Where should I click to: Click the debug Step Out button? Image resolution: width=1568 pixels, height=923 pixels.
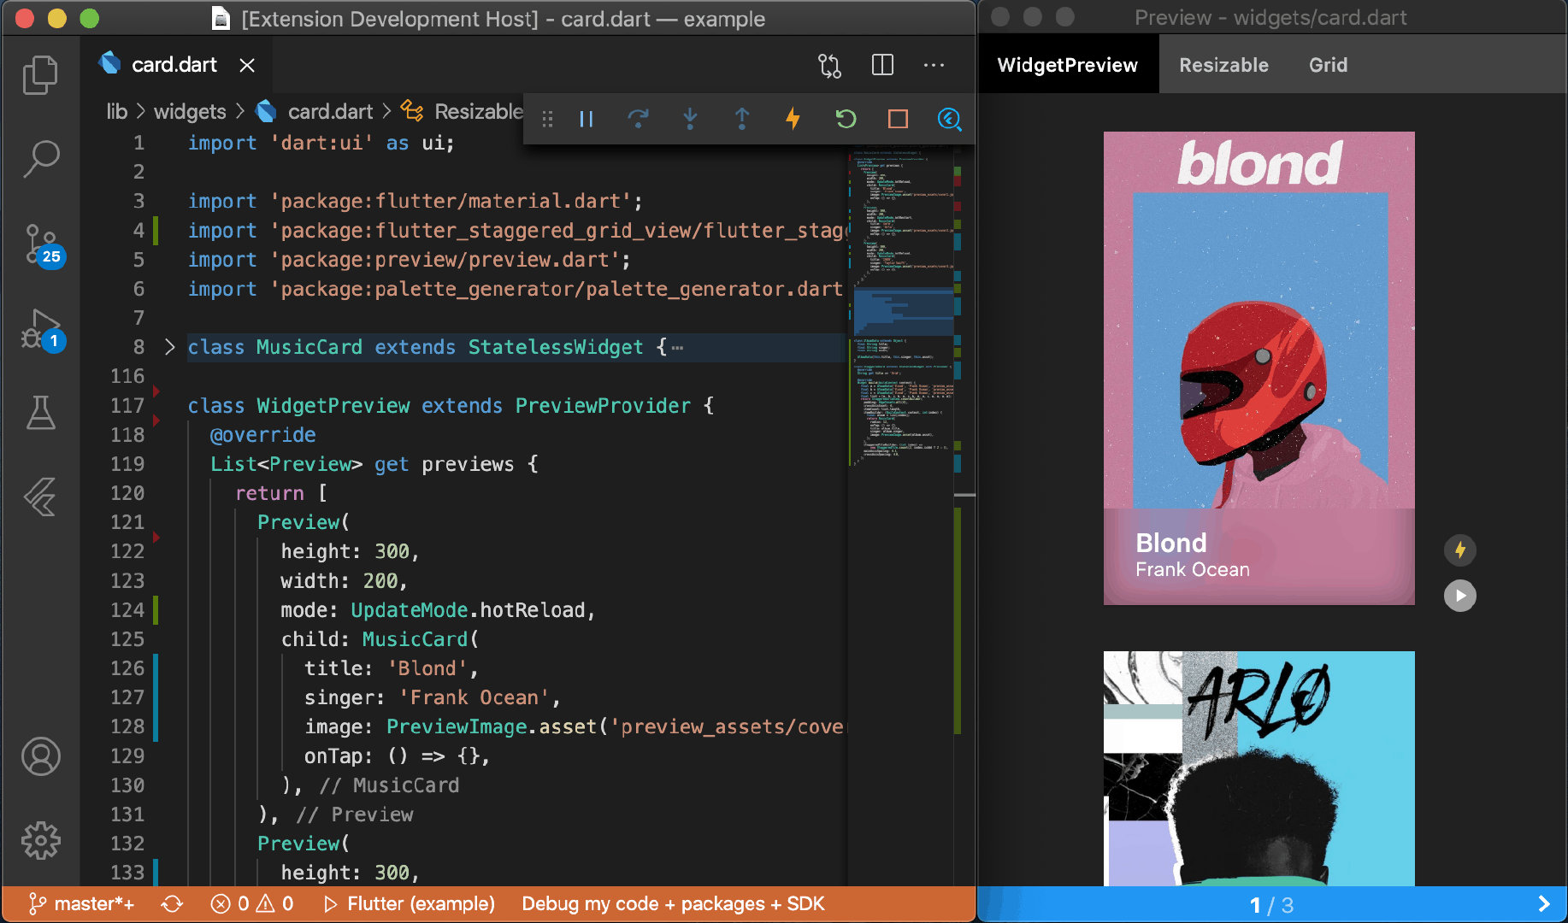[x=742, y=119]
